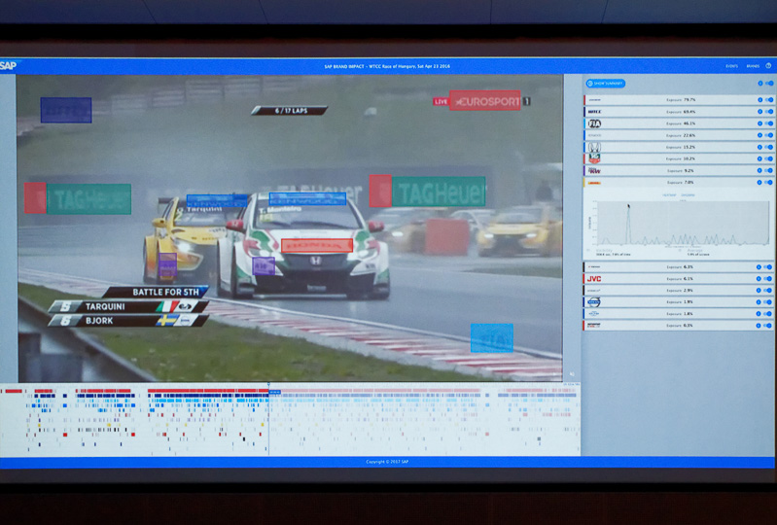
Task: Open info for the TAG Heuer 10.2% row
Action: pyautogui.click(x=759, y=158)
